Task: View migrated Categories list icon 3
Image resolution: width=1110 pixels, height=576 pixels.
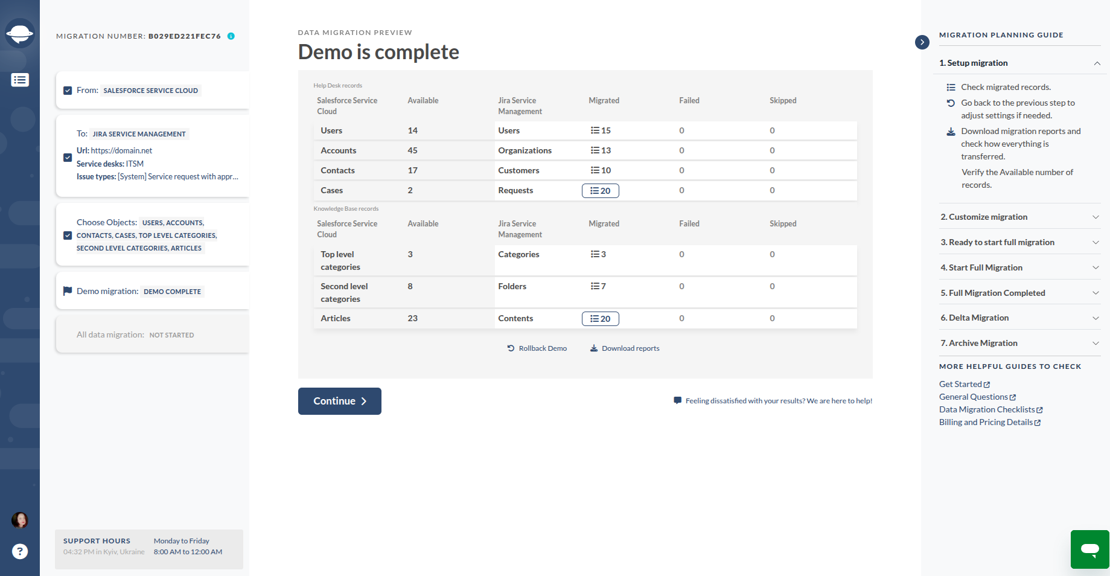Action: pyautogui.click(x=598, y=254)
